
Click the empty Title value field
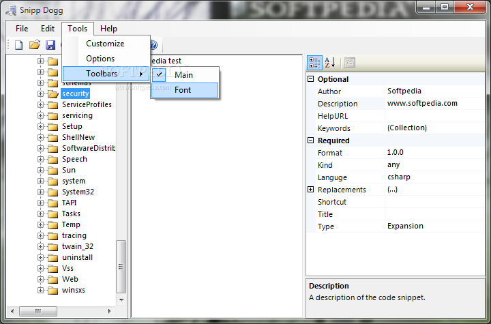pyautogui.click(x=435, y=214)
